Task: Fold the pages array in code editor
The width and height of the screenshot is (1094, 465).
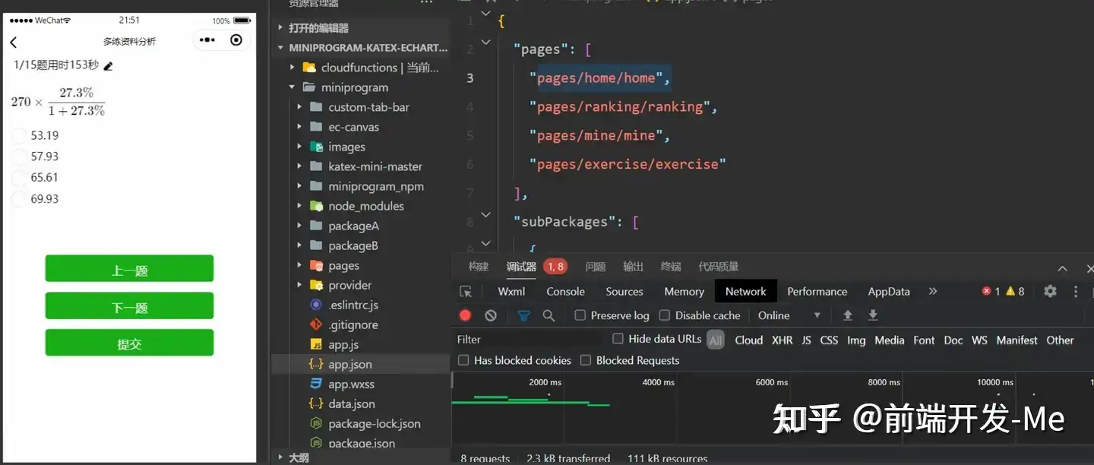Action: point(485,42)
